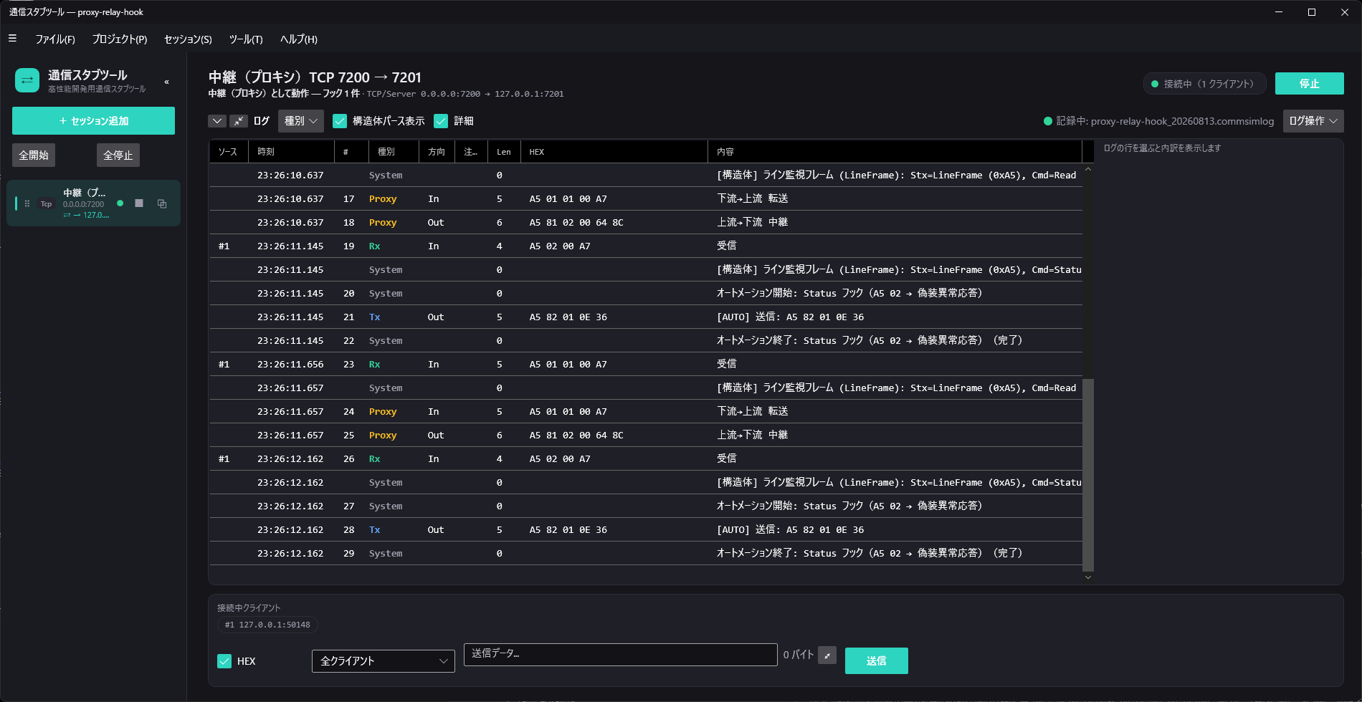
Task: Click the セッション追加 button
Action: tap(93, 121)
